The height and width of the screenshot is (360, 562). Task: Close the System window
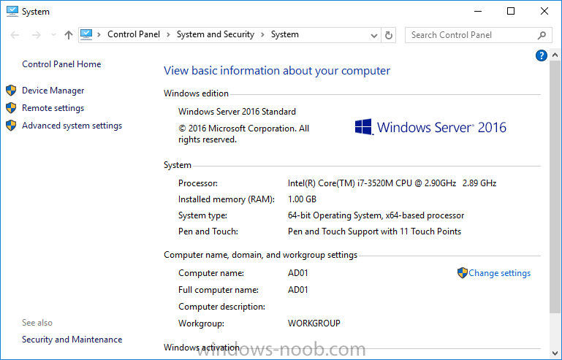[x=544, y=12]
